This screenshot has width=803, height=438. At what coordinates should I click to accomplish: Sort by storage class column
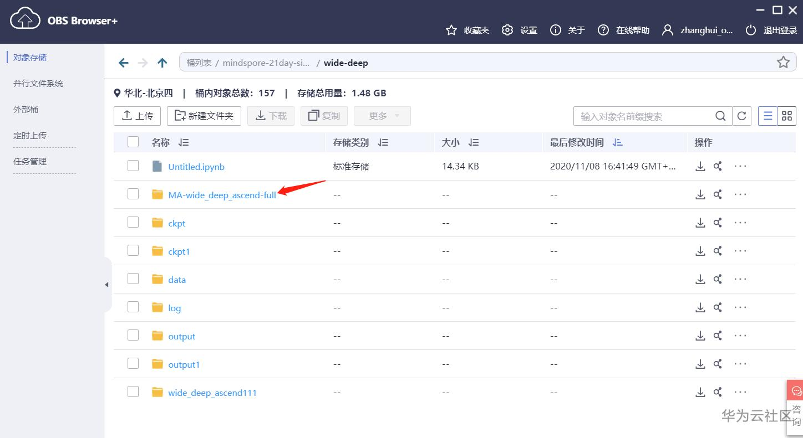(x=383, y=143)
